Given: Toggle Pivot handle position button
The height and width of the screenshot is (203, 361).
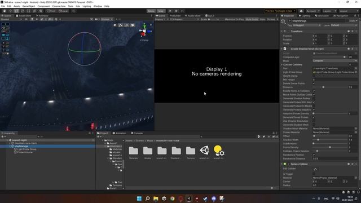Looking at the screenshot, I should coord(51,11).
